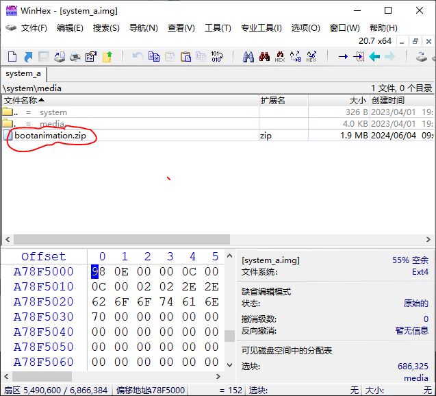Click the hex view vertical scrollbar thumb
The image size is (436, 396).
click(x=230, y=335)
